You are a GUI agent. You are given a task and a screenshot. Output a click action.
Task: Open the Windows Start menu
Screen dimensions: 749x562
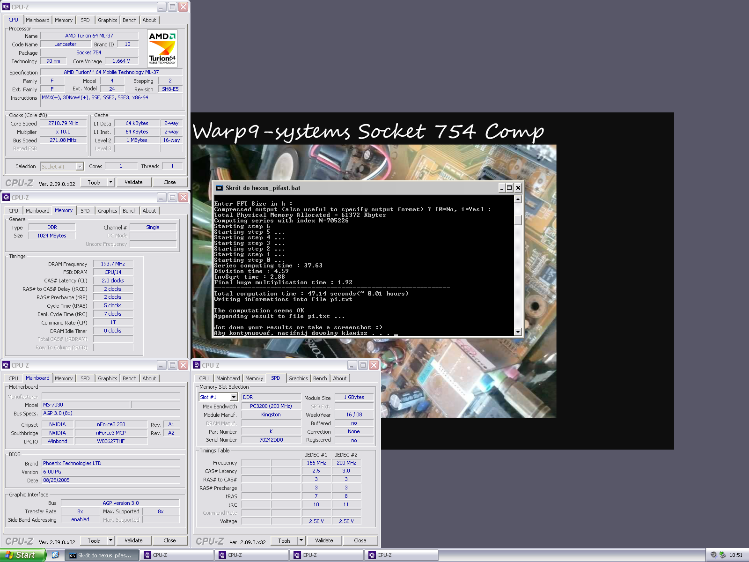coord(23,555)
